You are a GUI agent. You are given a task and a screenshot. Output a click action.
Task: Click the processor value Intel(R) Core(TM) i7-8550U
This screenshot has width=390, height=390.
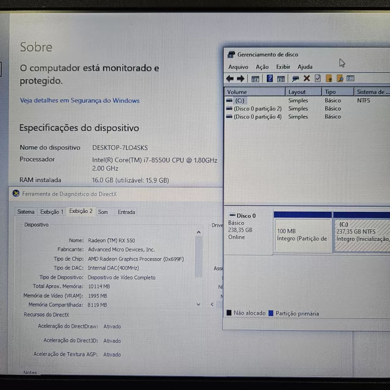point(155,160)
